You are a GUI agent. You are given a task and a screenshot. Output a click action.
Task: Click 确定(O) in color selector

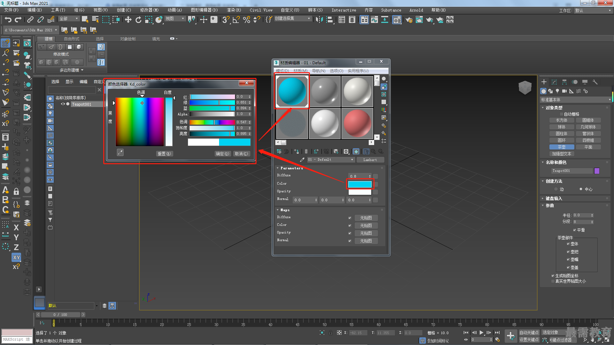(x=223, y=154)
